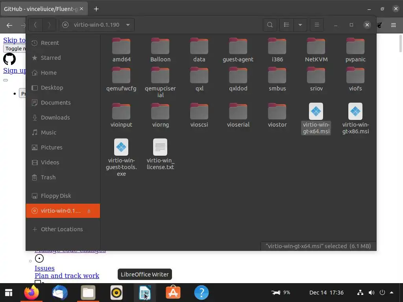Open Pictures in the sidebar
This screenshot has height=302, width=403.
point(63,147)
